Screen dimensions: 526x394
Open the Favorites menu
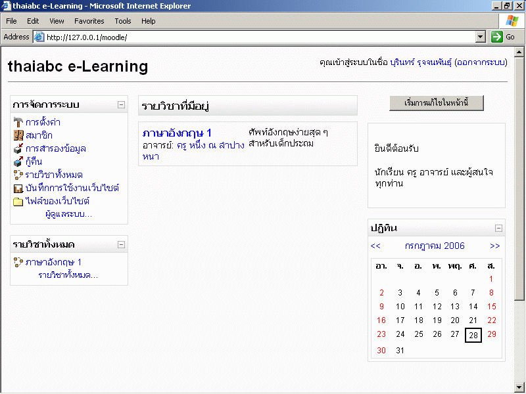[x=89, y=21]
